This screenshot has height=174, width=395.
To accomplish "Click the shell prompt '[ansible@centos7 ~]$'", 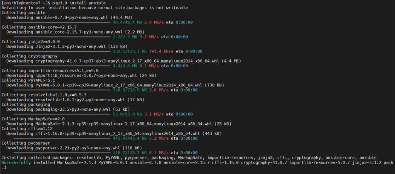I will tap(26, 3).
